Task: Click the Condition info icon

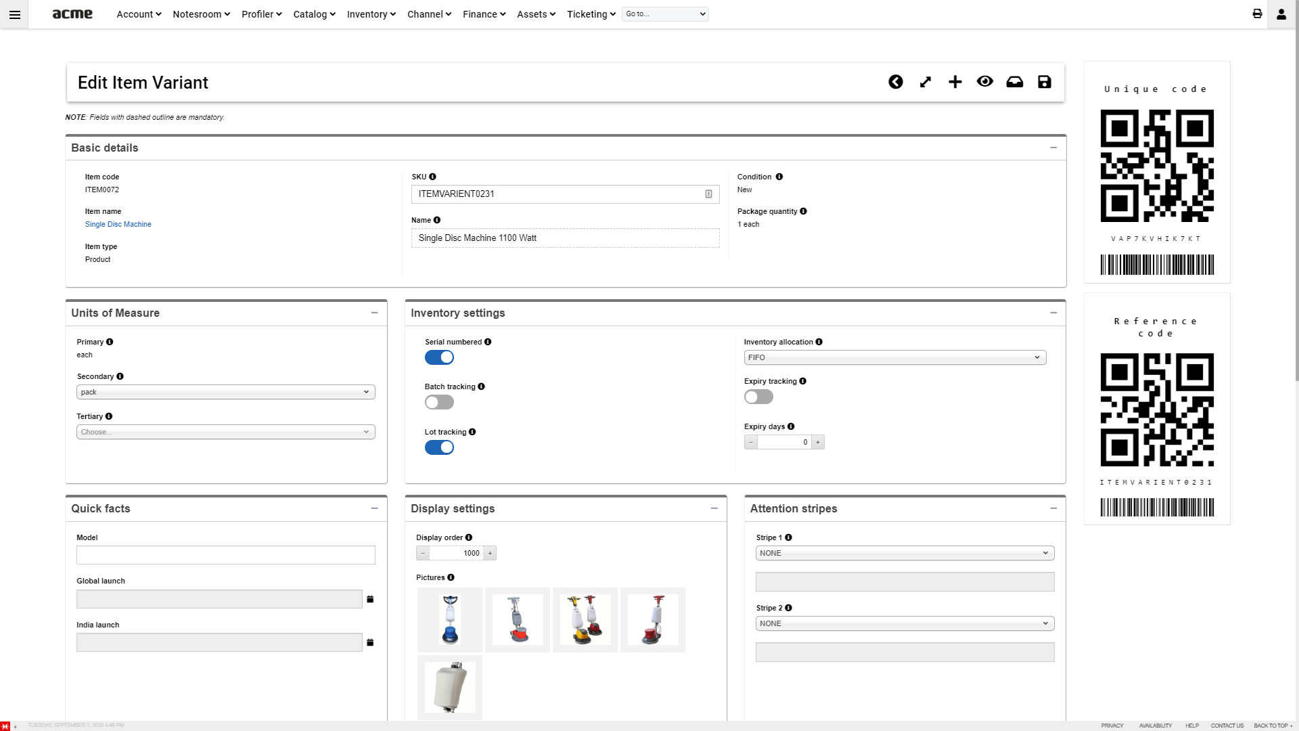Action: (x=779, y=177)
